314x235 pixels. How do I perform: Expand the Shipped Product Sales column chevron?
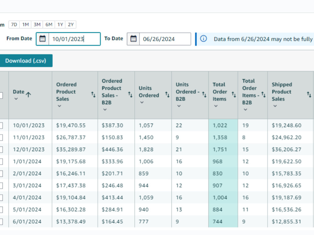coord(275,106)
